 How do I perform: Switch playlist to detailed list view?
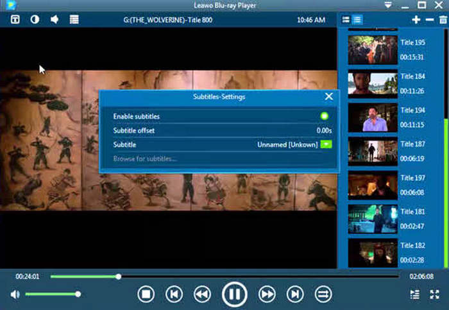tap(357, 19)
